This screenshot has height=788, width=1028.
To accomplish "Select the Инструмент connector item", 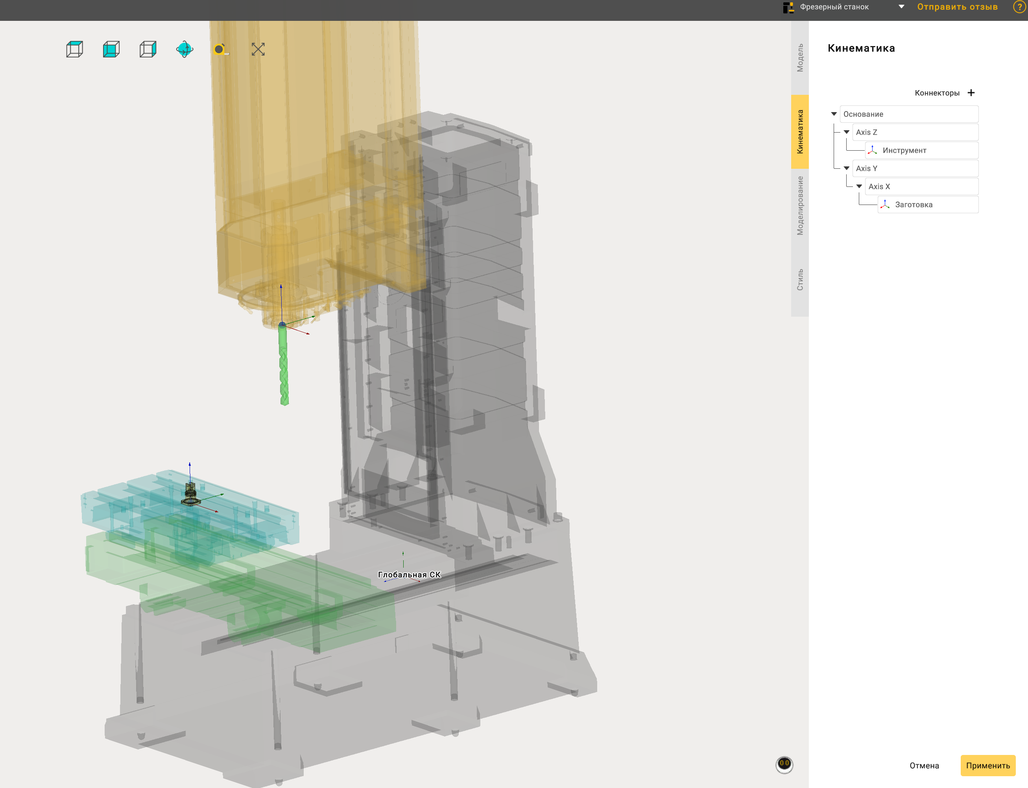I will pos(921,150).
